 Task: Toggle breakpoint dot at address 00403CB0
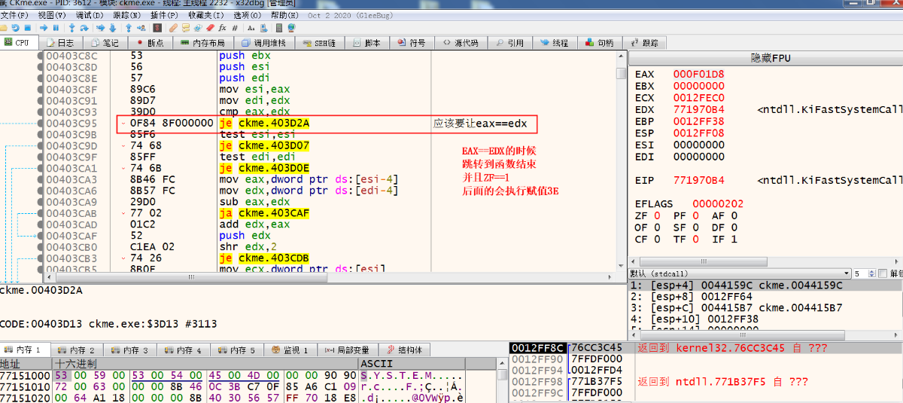[40, 248]
